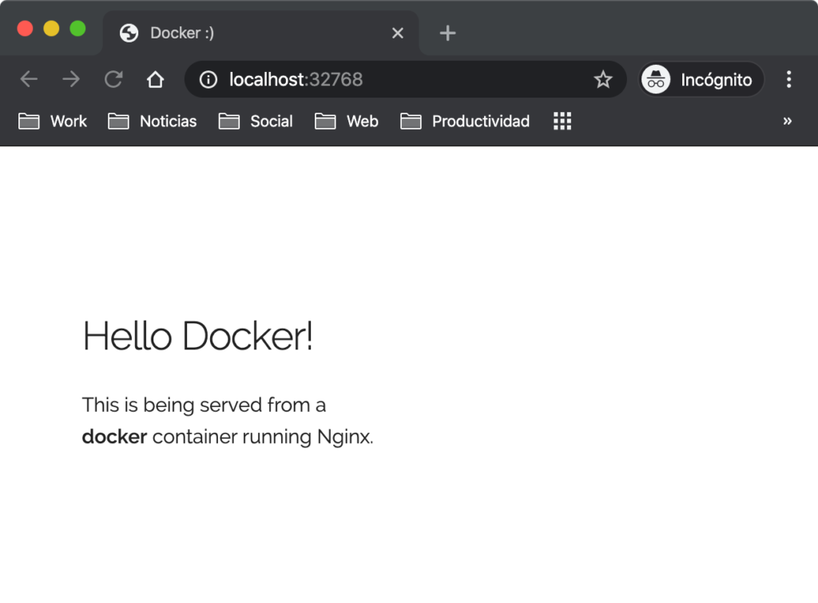Show hidden bookmarks with overflow chevron

[787, 122]
